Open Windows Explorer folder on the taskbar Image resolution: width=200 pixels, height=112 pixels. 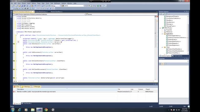(33, 110)
